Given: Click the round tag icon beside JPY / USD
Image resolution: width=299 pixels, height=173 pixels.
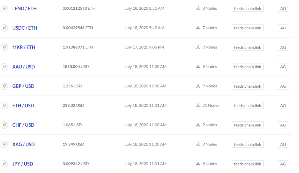Looking at the screenshot, I should tap(4, 164).
